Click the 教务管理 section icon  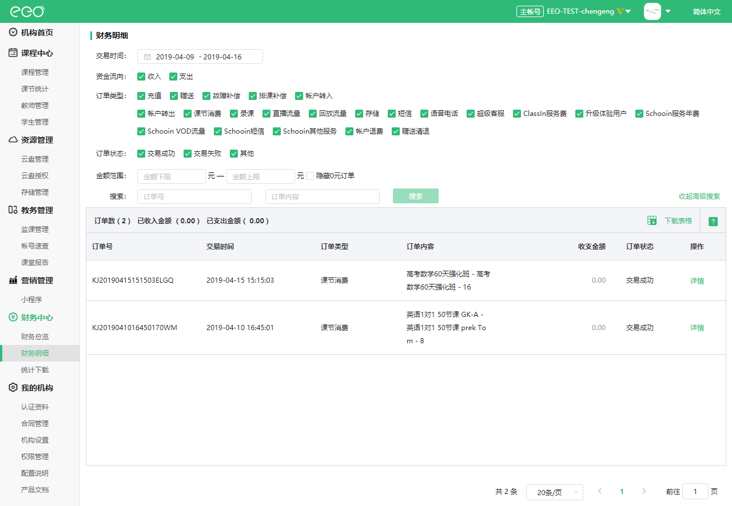click(x=13, y=210)
